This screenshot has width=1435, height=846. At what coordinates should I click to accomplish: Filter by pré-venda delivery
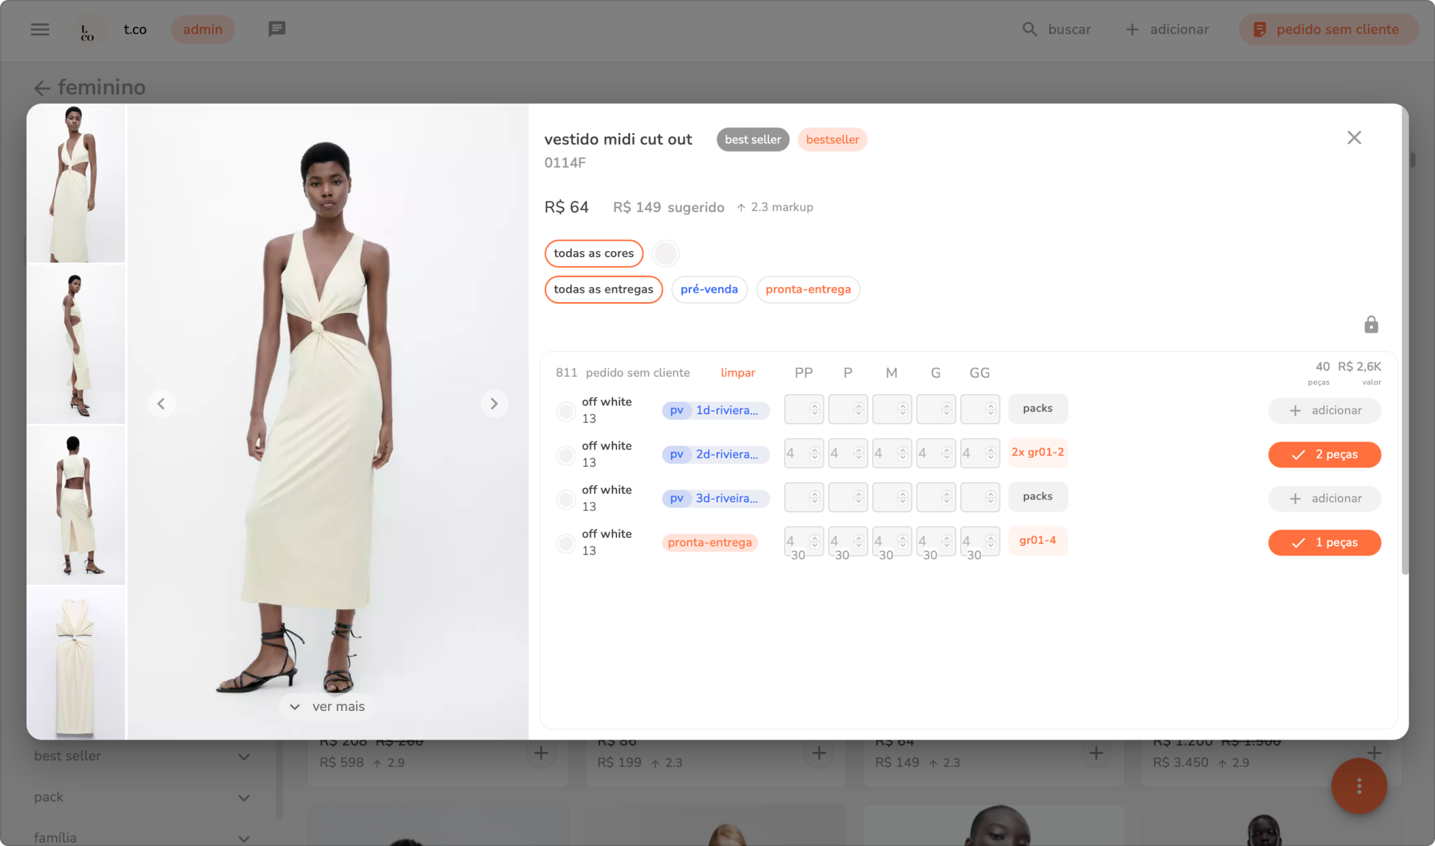coord(709,289)
